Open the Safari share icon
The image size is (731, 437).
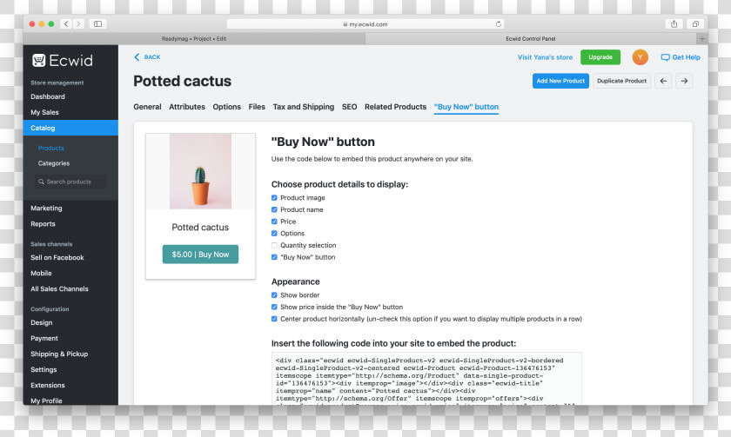coord(674,23)
